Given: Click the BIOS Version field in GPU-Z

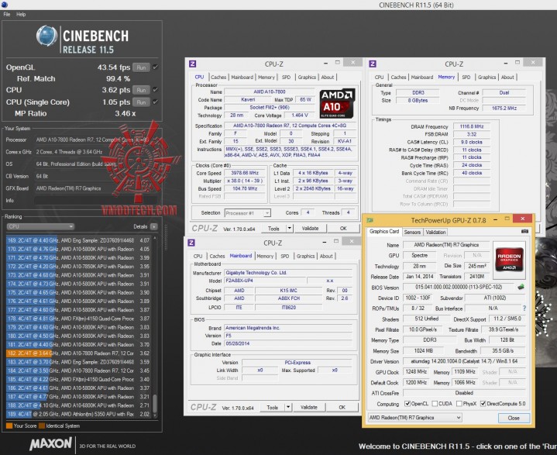Looking at the screenshot, I should pos(459,287).
